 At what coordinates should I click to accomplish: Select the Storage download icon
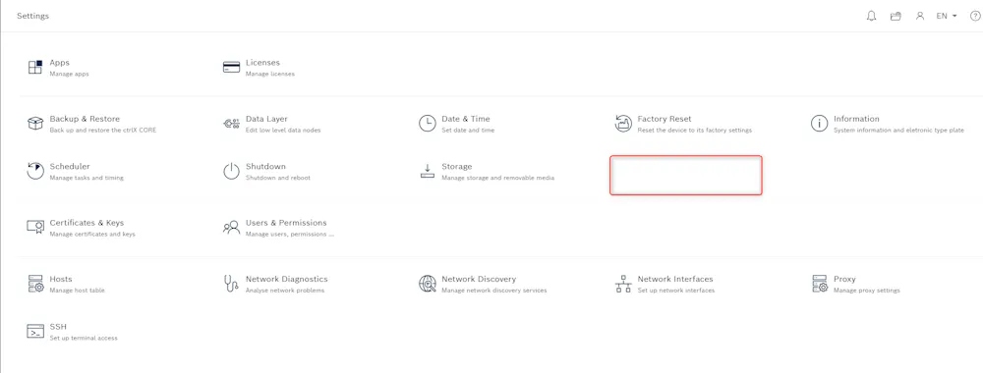(427, 171)
